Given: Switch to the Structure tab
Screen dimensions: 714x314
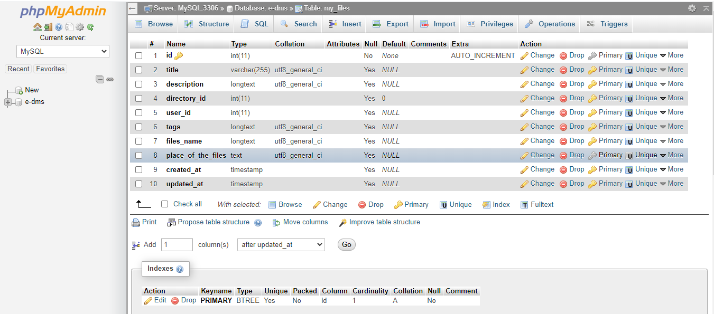Looking at the screenshot, I should click(x=207, y=24).
